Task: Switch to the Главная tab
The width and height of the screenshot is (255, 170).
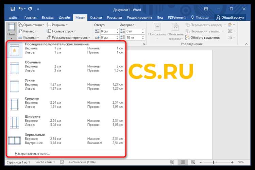Action: (30, 18)
